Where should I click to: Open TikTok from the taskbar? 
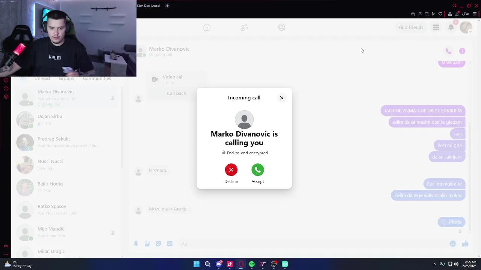230,264
